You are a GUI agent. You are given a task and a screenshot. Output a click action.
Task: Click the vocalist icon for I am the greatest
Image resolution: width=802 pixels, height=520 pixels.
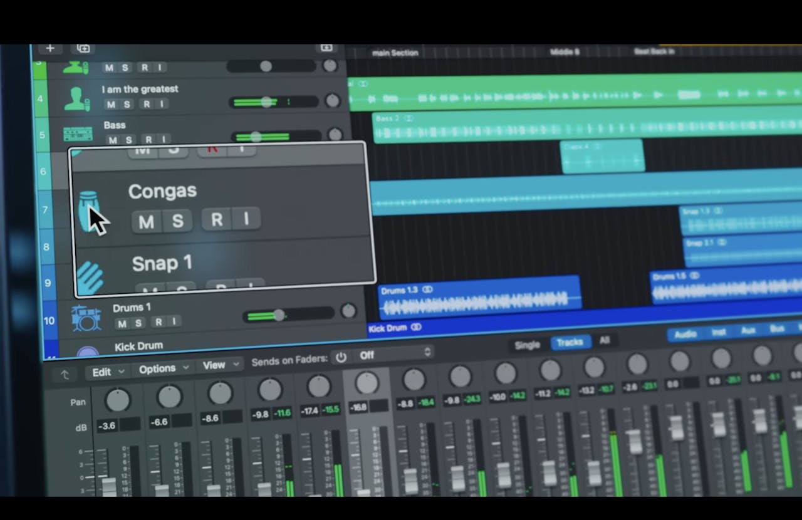[76, 99]
